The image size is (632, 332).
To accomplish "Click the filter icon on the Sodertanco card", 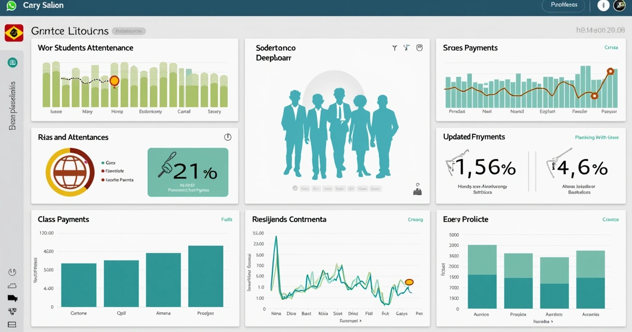I will click(394, 48).
